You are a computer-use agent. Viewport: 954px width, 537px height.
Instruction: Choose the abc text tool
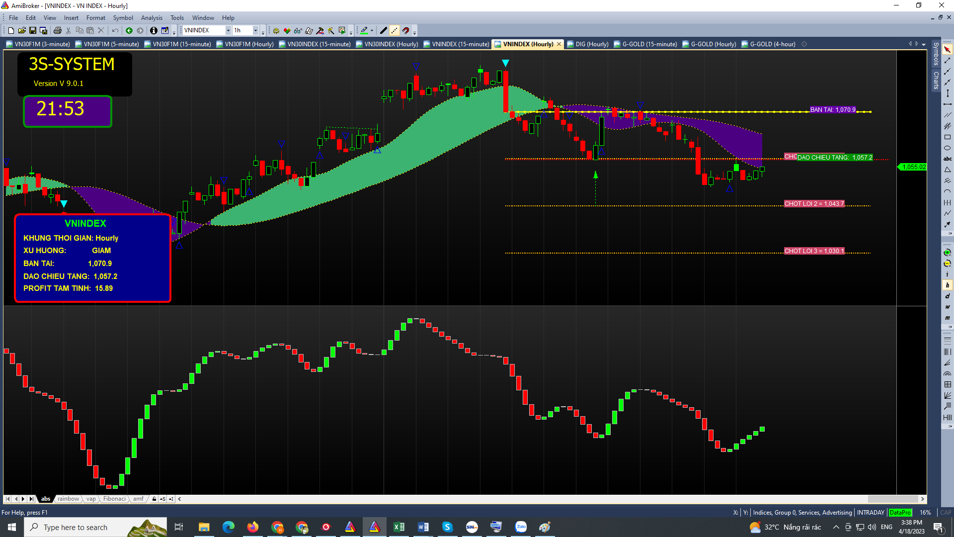(x=947, y=159)
